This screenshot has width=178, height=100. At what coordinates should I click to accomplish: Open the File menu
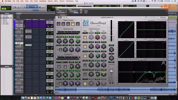point(14,1)
